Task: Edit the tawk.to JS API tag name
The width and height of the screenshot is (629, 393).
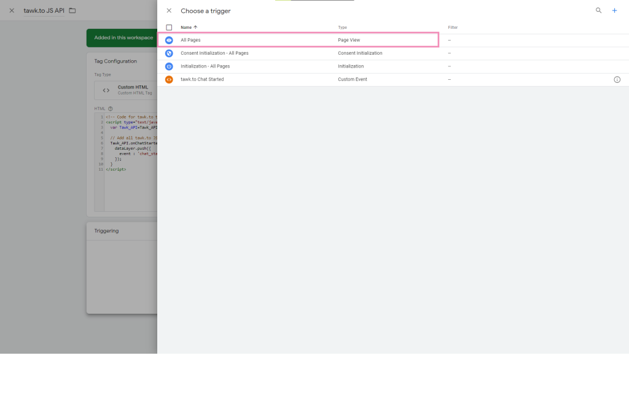Action: coord(44,11)
